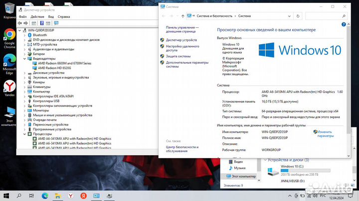359x201 pixels.
Task: Click Настройка удаленного доступа link
Action: (182, 48)
